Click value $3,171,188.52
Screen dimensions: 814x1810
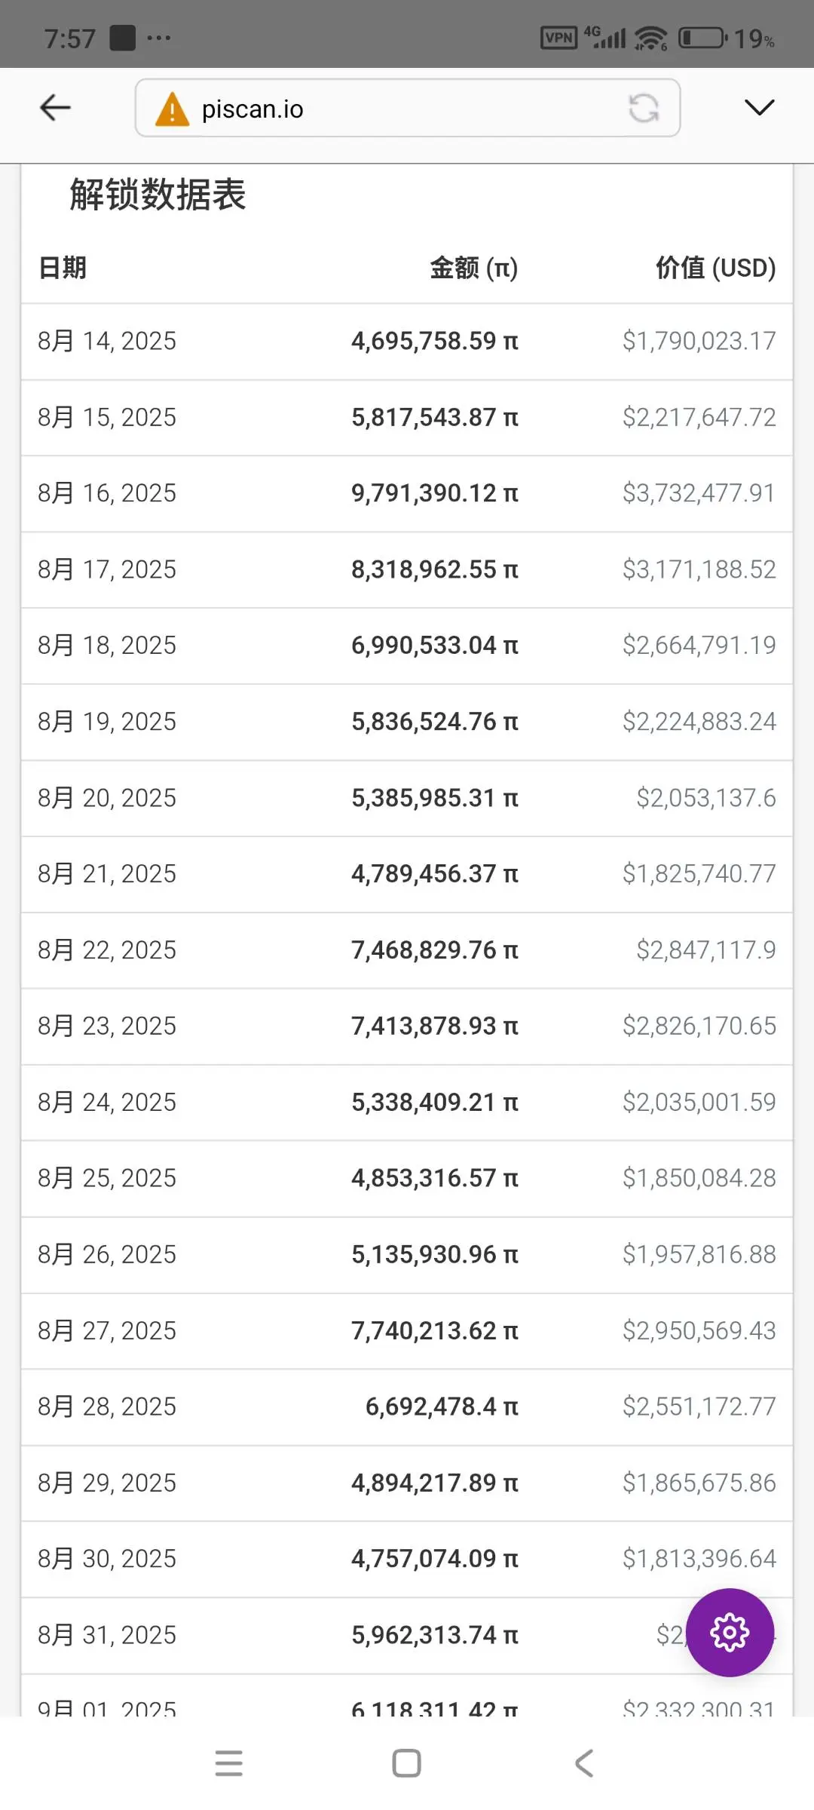point(699,569)
